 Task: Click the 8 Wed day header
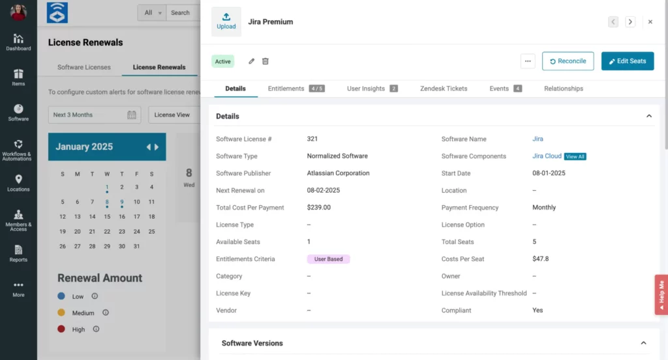click(189, 177)
